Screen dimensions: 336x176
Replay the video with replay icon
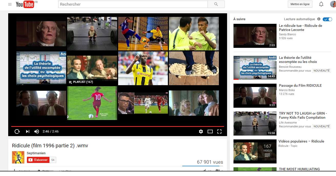coord(17,131)
